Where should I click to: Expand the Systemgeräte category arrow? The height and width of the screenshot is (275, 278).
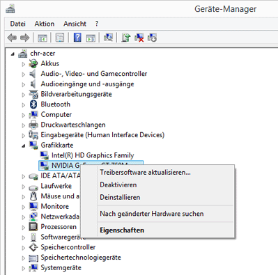[23, 268]
